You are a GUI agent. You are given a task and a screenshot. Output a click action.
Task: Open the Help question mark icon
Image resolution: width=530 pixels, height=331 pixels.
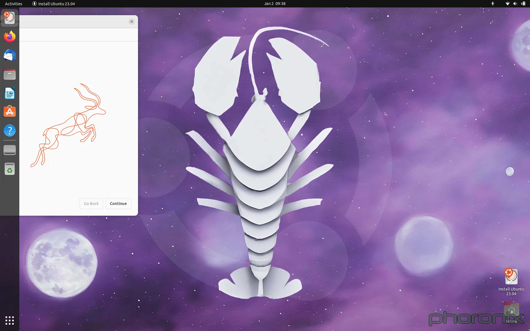tap(10, 130)
